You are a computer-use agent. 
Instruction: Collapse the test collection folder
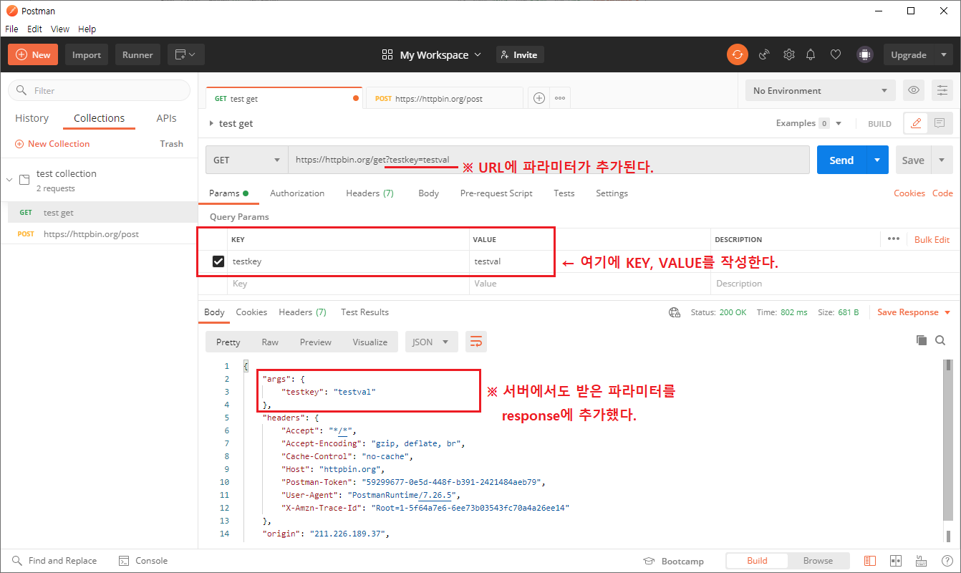coord(9,180)
